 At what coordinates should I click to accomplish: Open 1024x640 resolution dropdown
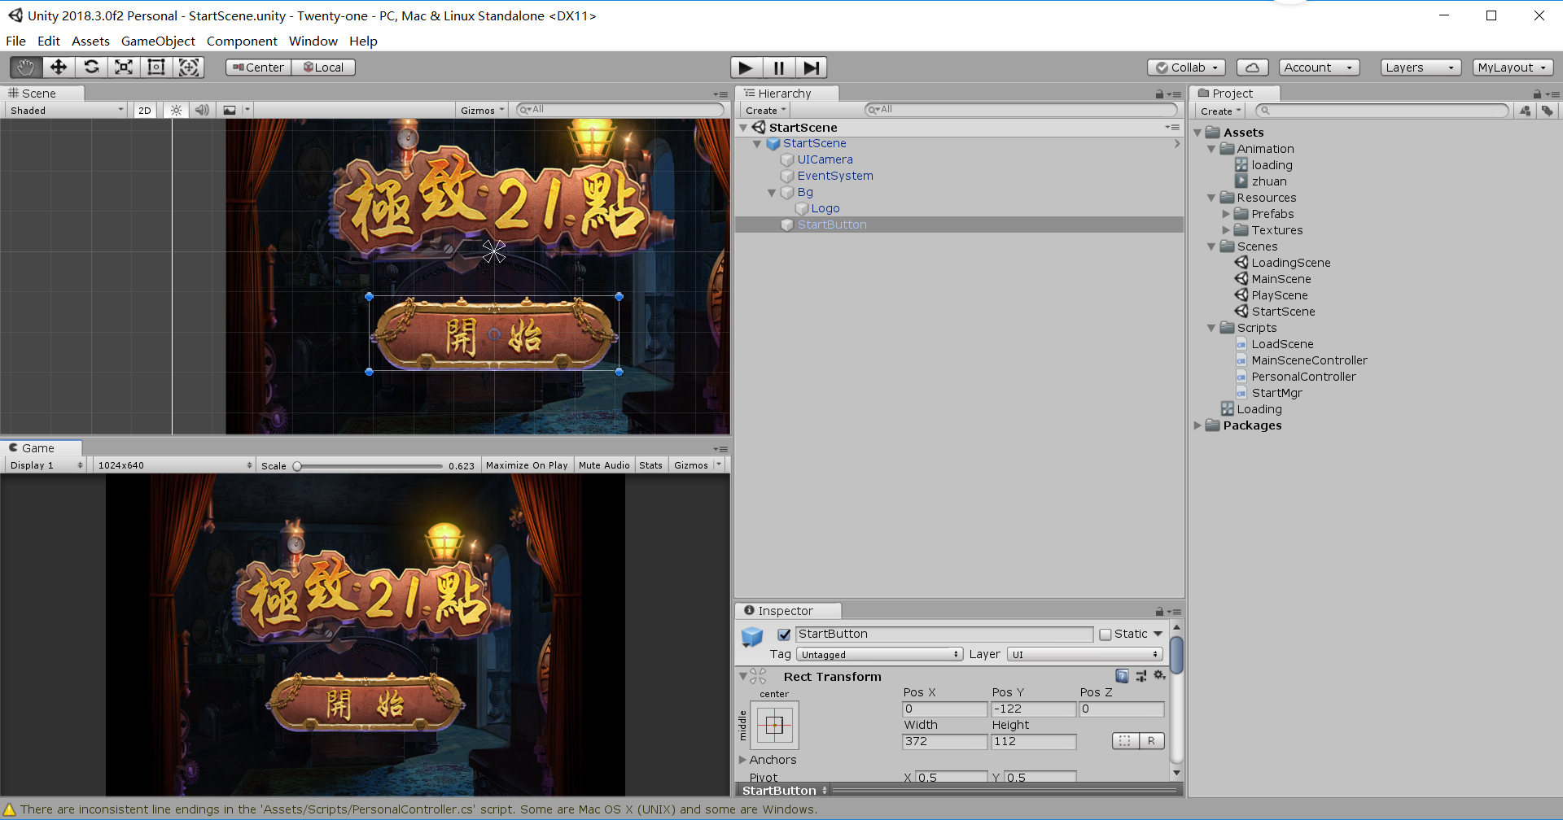[x=174, y=465]
